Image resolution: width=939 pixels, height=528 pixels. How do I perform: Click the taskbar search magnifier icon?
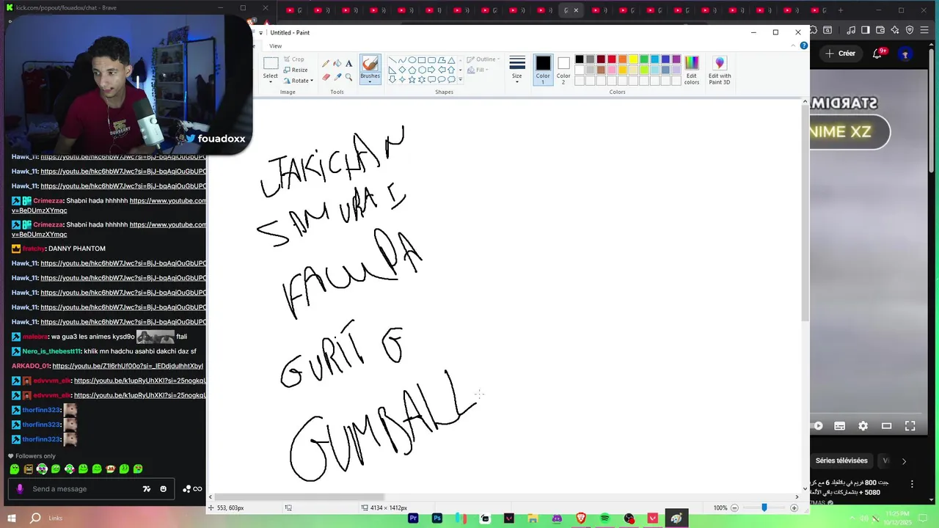(x=35, y=518)
